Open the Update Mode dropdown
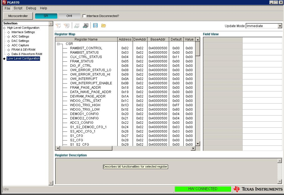Screen dimensions: 284x195 point(280,26)
